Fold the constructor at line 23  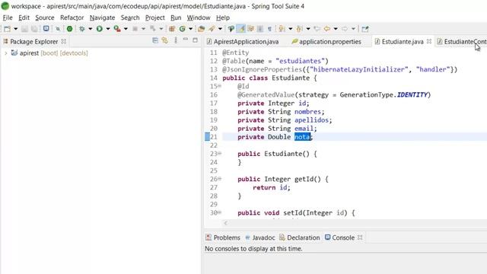220,154
